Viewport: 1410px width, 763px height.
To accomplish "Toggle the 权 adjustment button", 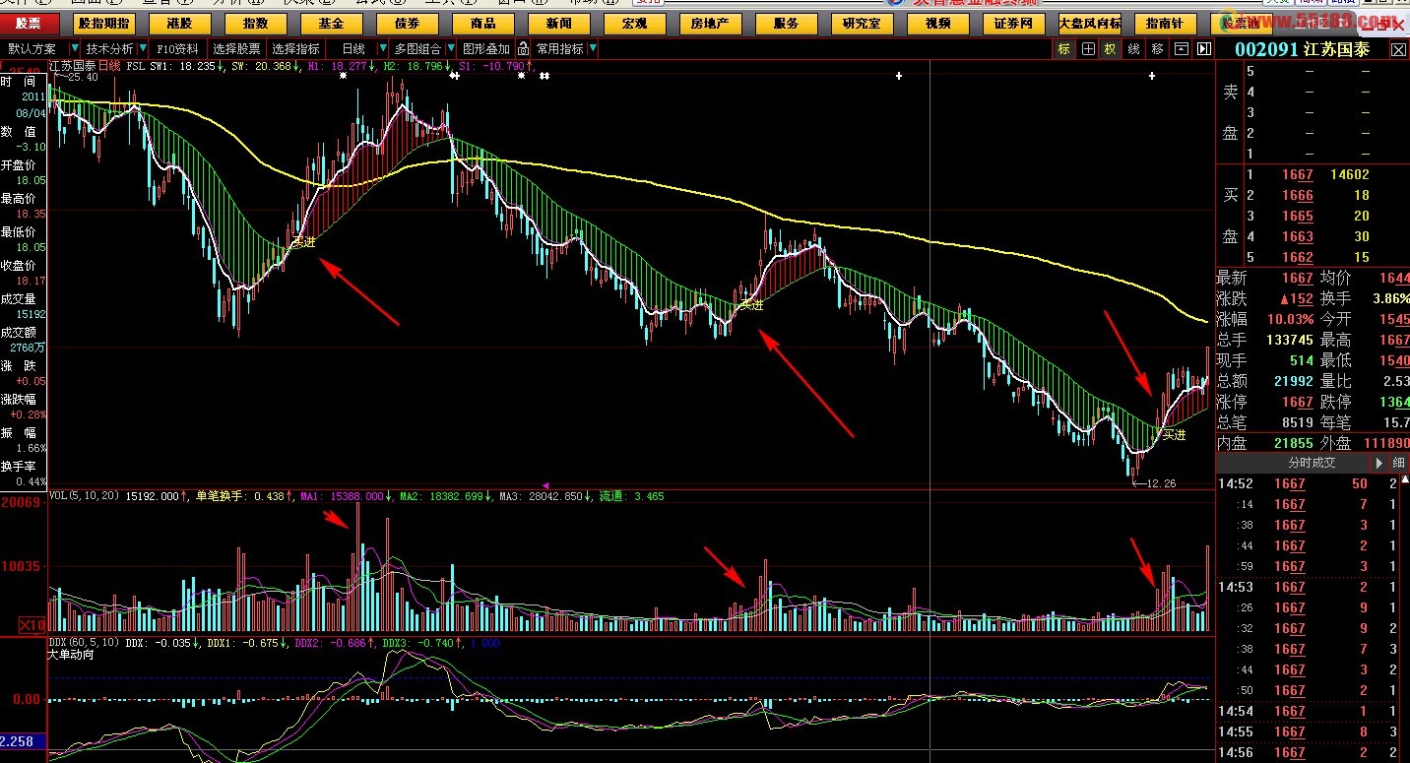I will [x=1111, y=48].
